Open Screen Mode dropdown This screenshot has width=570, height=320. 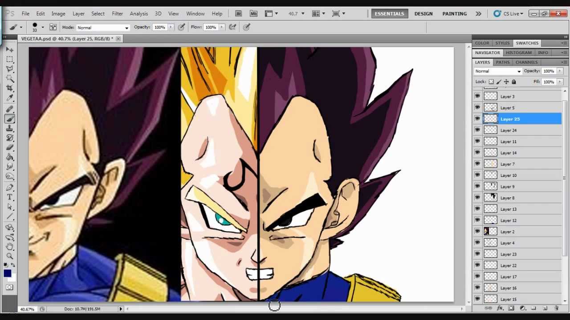339,14
